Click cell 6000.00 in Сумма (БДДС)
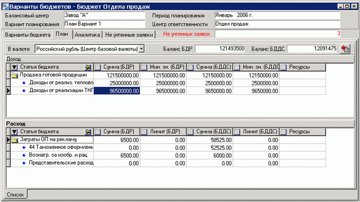360x202 pixels. 210,155
